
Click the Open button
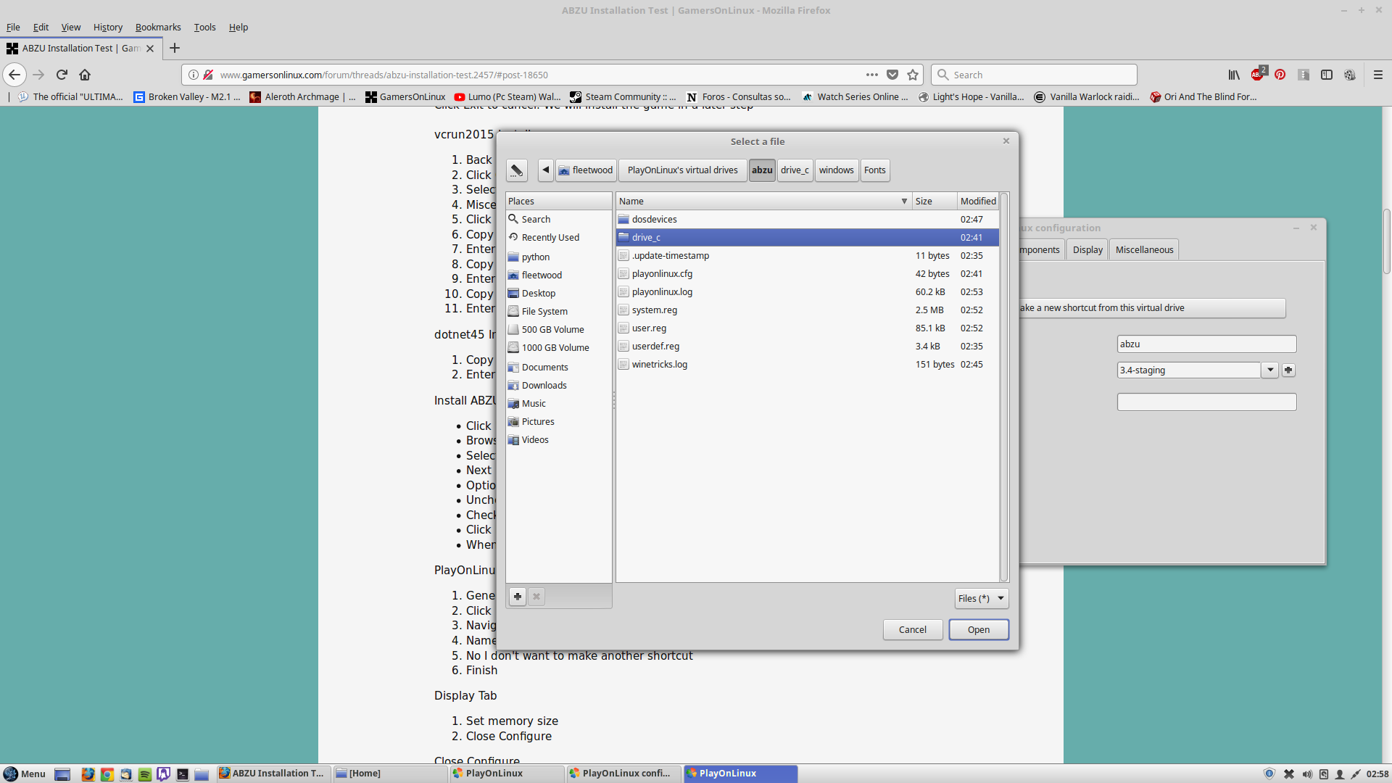pos(979,629)
